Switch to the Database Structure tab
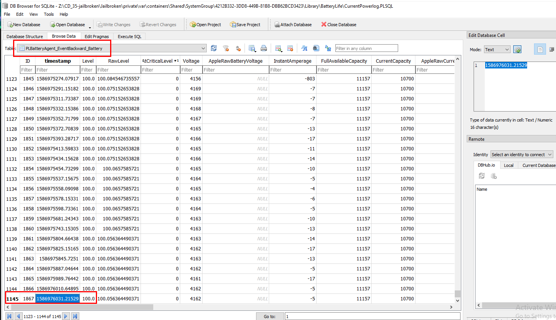The image size is (556, 320). (25, 37)
